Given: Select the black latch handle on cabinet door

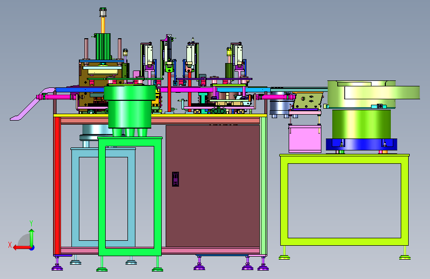Looking at the screenshot, I should [176, 179].
